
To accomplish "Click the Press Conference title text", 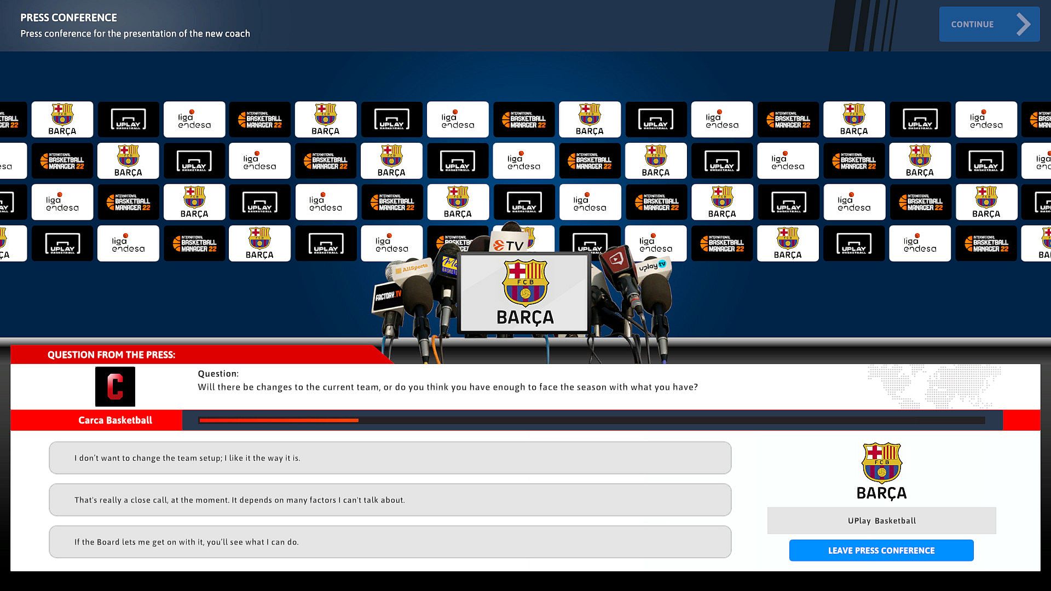I will point(68,18).
